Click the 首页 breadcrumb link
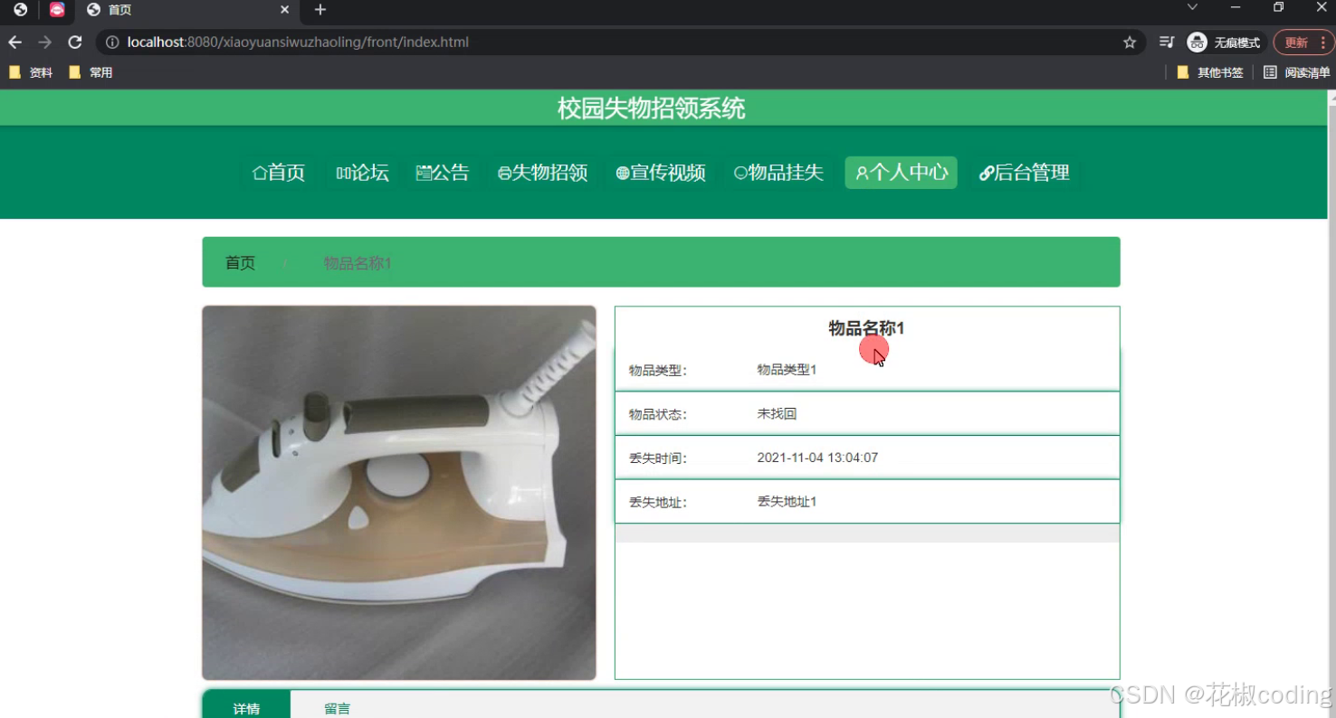The height and width of the screenshot is (718, 1336). click(239, 262)
